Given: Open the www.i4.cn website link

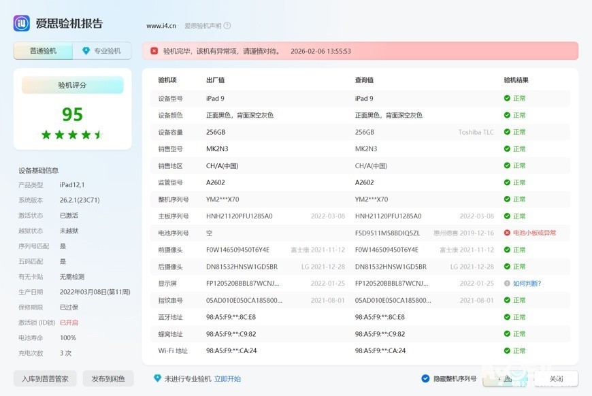Looking at the screenshot, I should 161,26.
